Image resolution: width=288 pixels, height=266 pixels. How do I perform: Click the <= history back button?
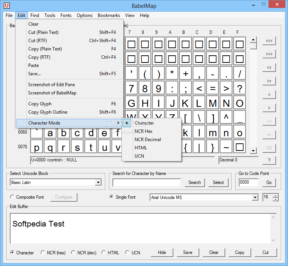[269, 121]
